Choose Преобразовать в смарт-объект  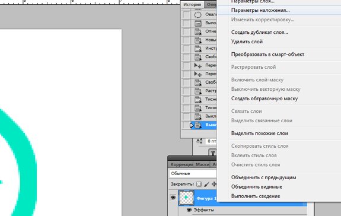click(267, 55)
